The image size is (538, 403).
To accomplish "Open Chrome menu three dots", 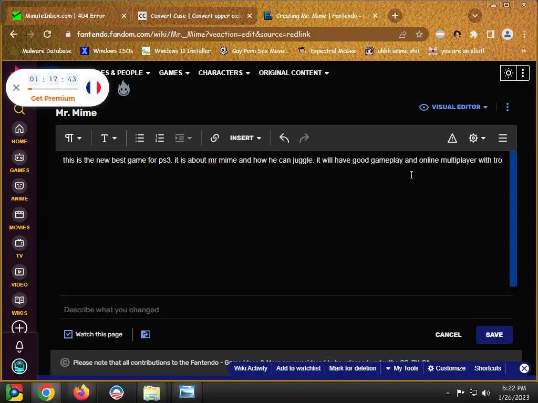I will pyautogui.click(x=524, y=34).
